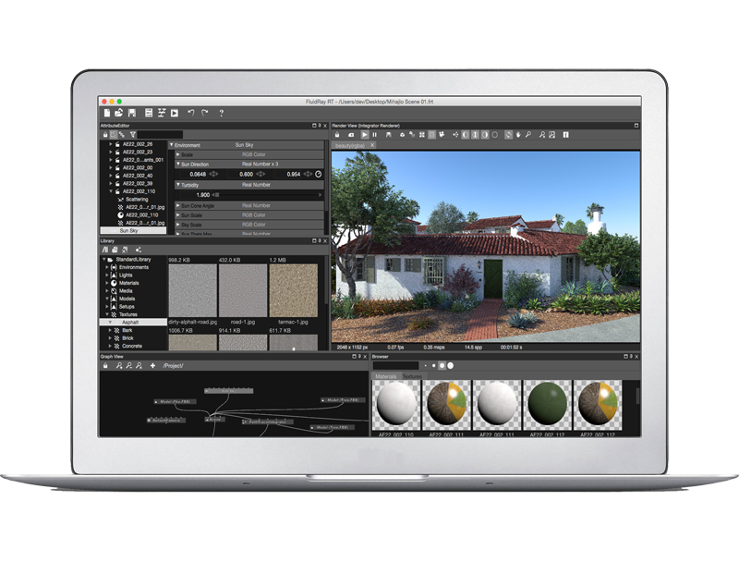Click the Attribute Editor filter text field
The image size is (739, 574).
160,134
